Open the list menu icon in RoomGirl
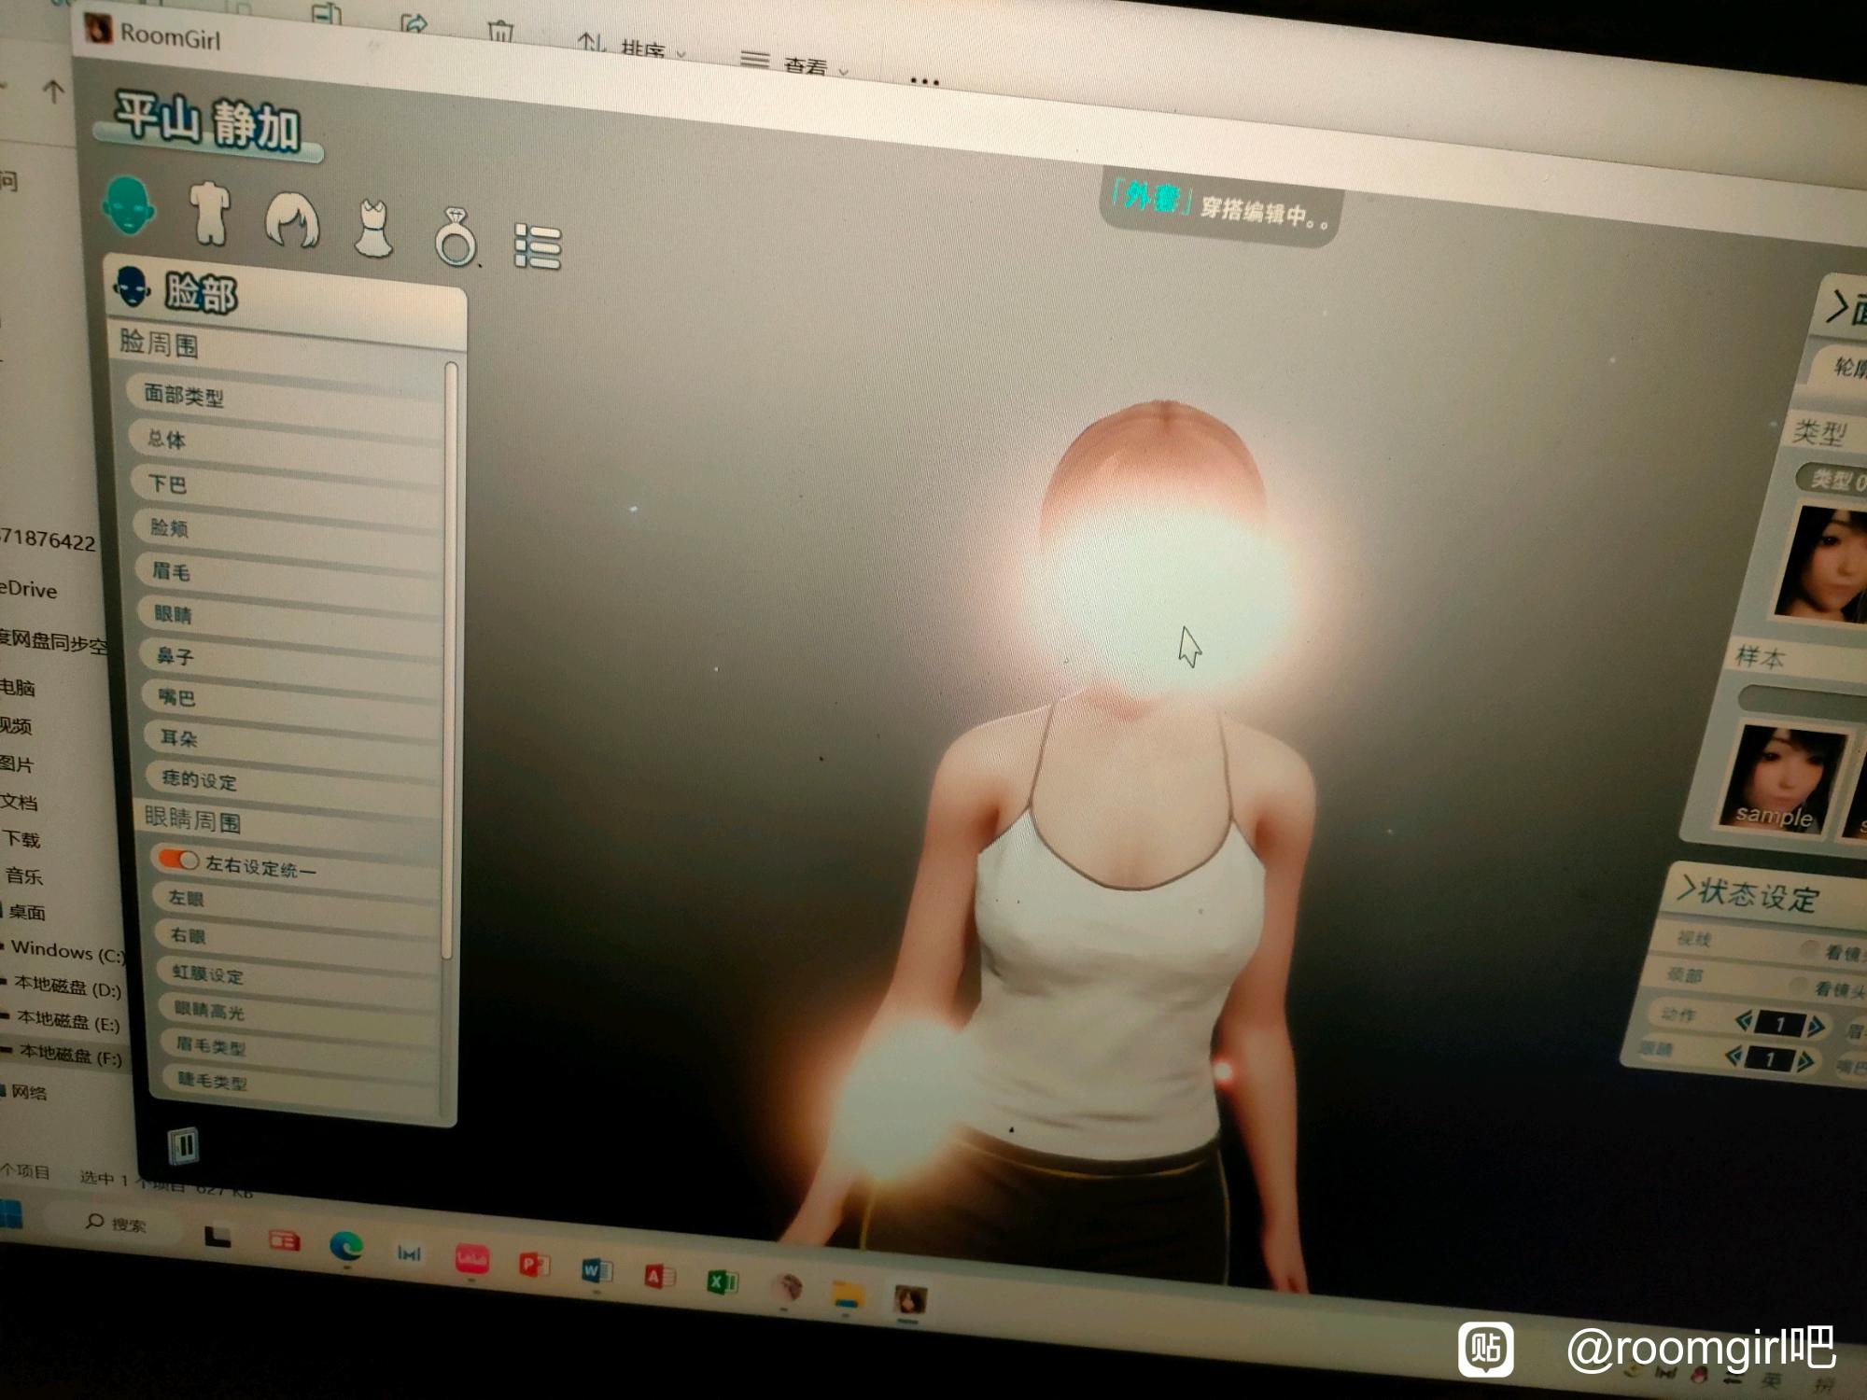This screenshot has height=1400, width=1867. [538, 247]
